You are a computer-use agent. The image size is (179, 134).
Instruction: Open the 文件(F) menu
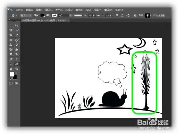19,10
